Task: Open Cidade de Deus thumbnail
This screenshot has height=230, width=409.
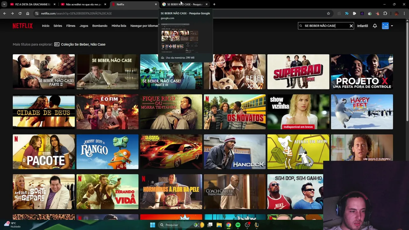Action: point(44,112)
